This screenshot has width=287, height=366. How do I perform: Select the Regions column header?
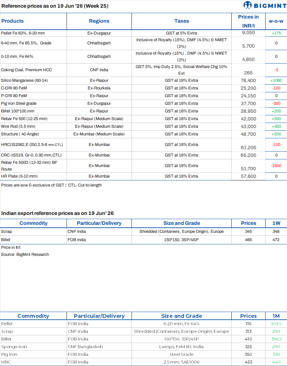[x=99, y=21]
